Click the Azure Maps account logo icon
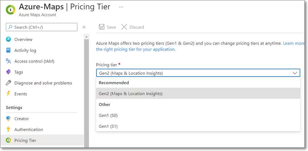 (11, 10)
